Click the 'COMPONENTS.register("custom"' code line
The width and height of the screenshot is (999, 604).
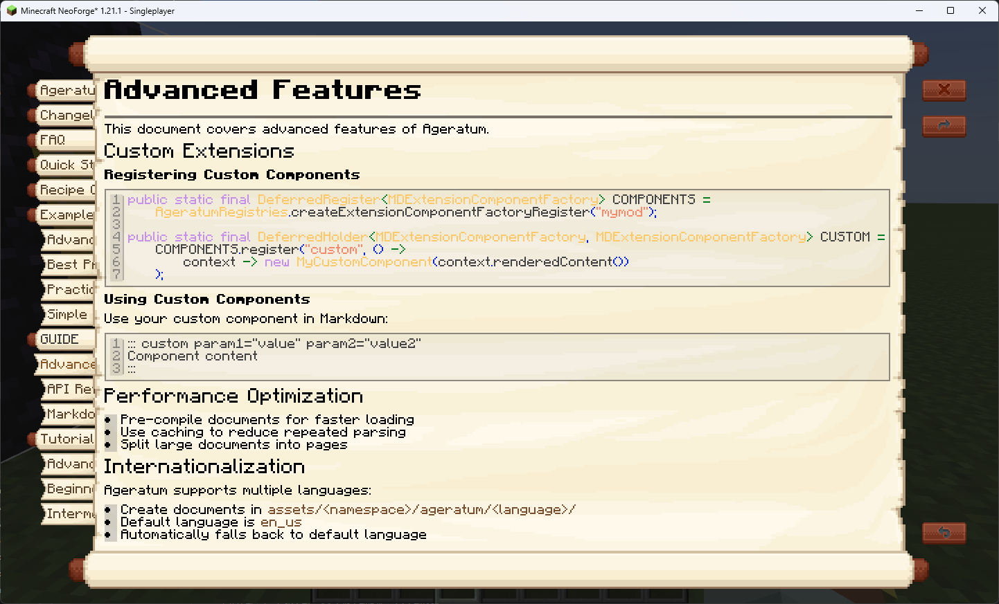[281, 250]
